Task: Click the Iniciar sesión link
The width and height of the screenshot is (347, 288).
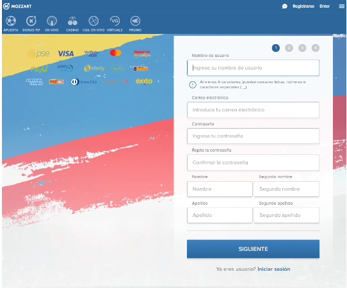Action: (x=274, y=269)
